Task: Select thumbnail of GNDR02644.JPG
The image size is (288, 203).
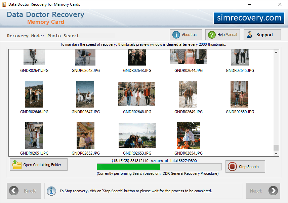Action: click(189, 56)
